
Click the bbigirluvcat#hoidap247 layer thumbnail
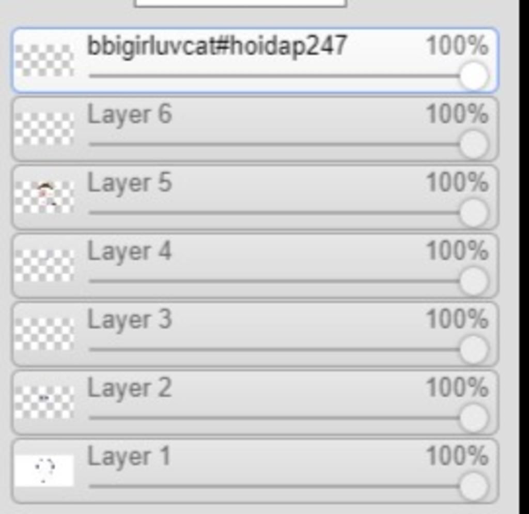[44, 60]
